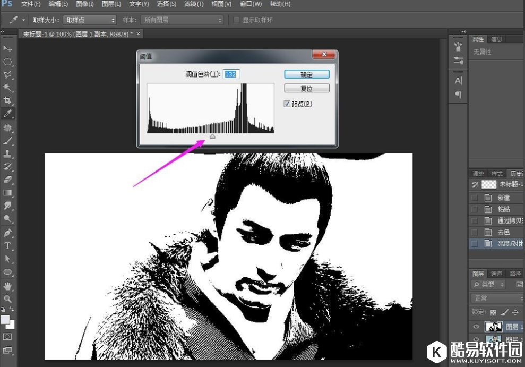Select the Crop tool
The image size is (525, 367).
point(8,100)
